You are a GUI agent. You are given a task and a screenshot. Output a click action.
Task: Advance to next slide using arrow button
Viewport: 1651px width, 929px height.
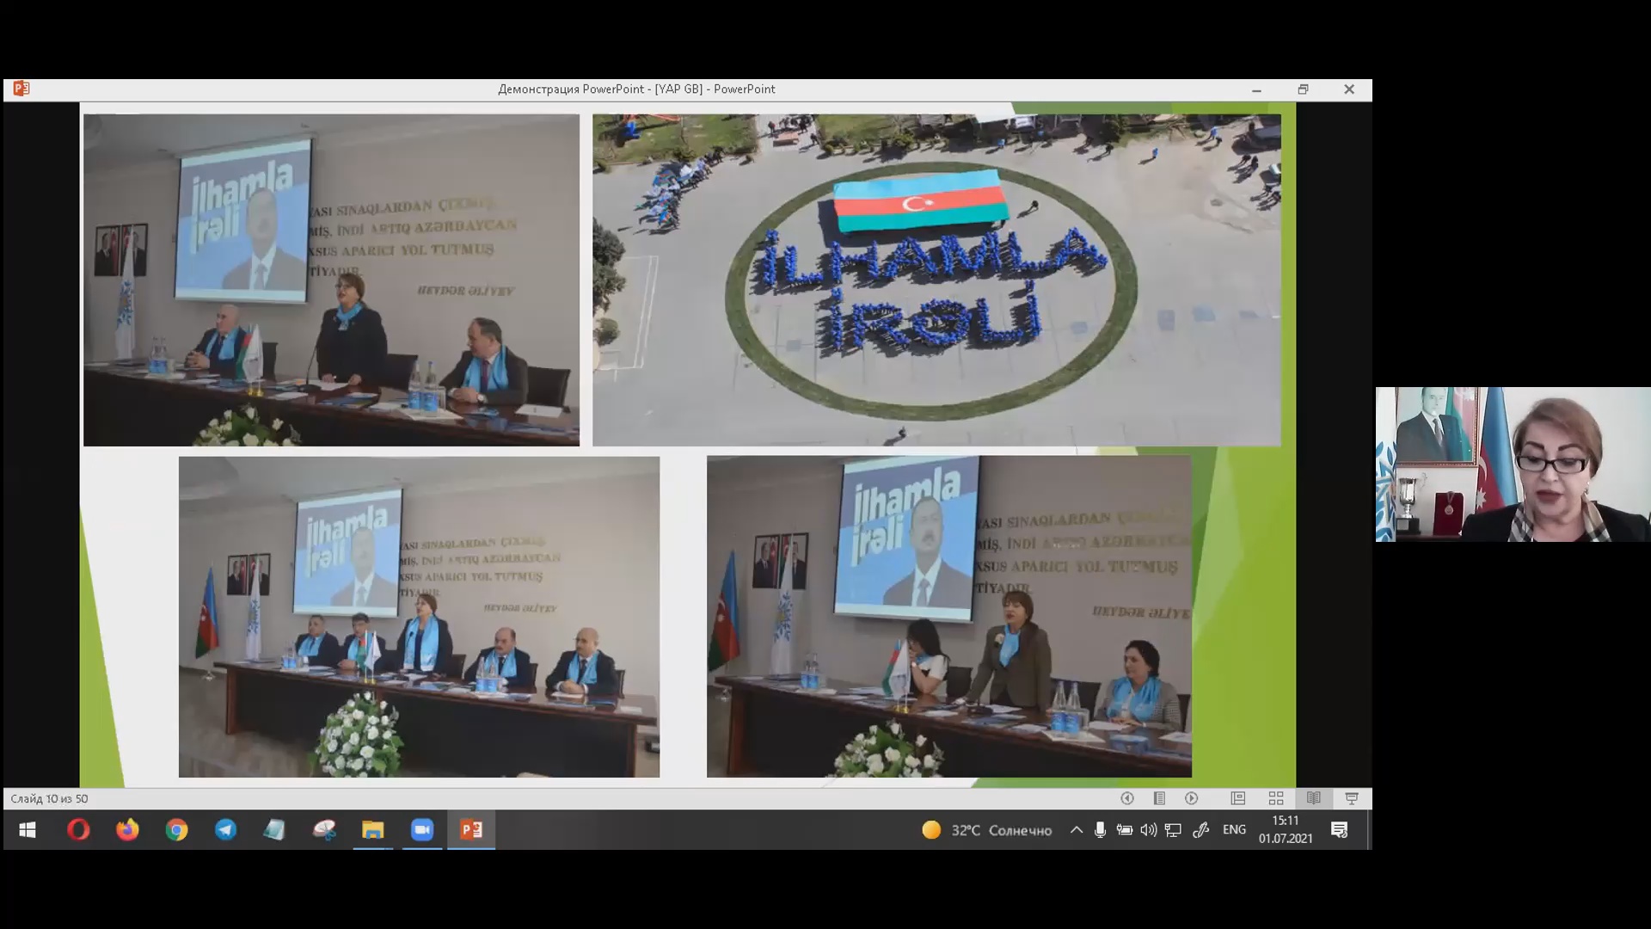[1192, 798]
